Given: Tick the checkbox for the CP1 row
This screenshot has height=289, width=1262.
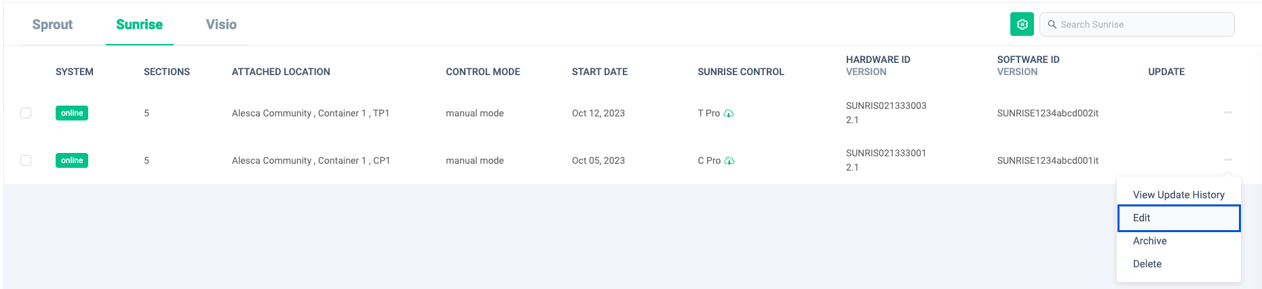Looking at the screenshot, I should click(x=26, y=160).
